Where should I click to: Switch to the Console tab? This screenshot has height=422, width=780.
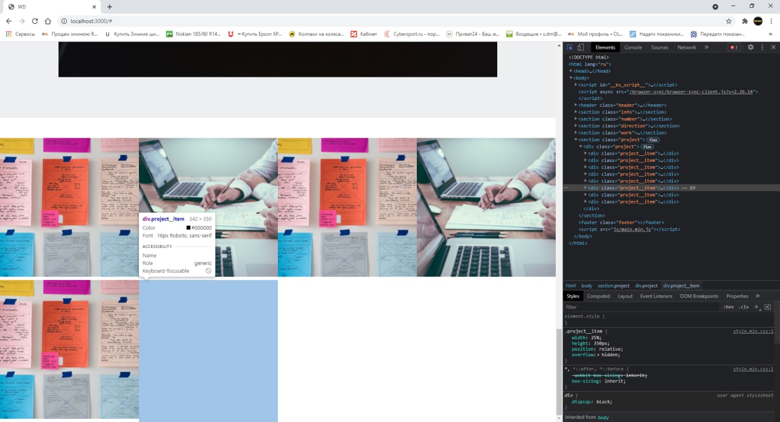tap(633, 47)
